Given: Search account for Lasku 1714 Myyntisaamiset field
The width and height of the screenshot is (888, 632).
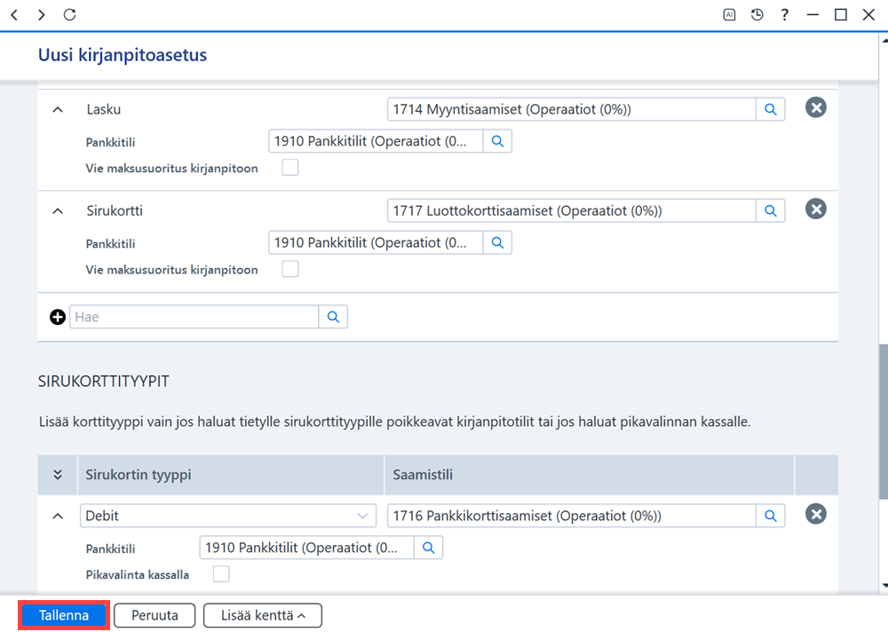Looking at the screenshot, I should [x=770, y=109].
